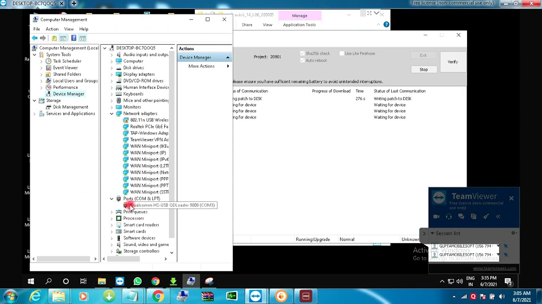
Task: Expand Services and Applications node
Action: click(35, 114)
